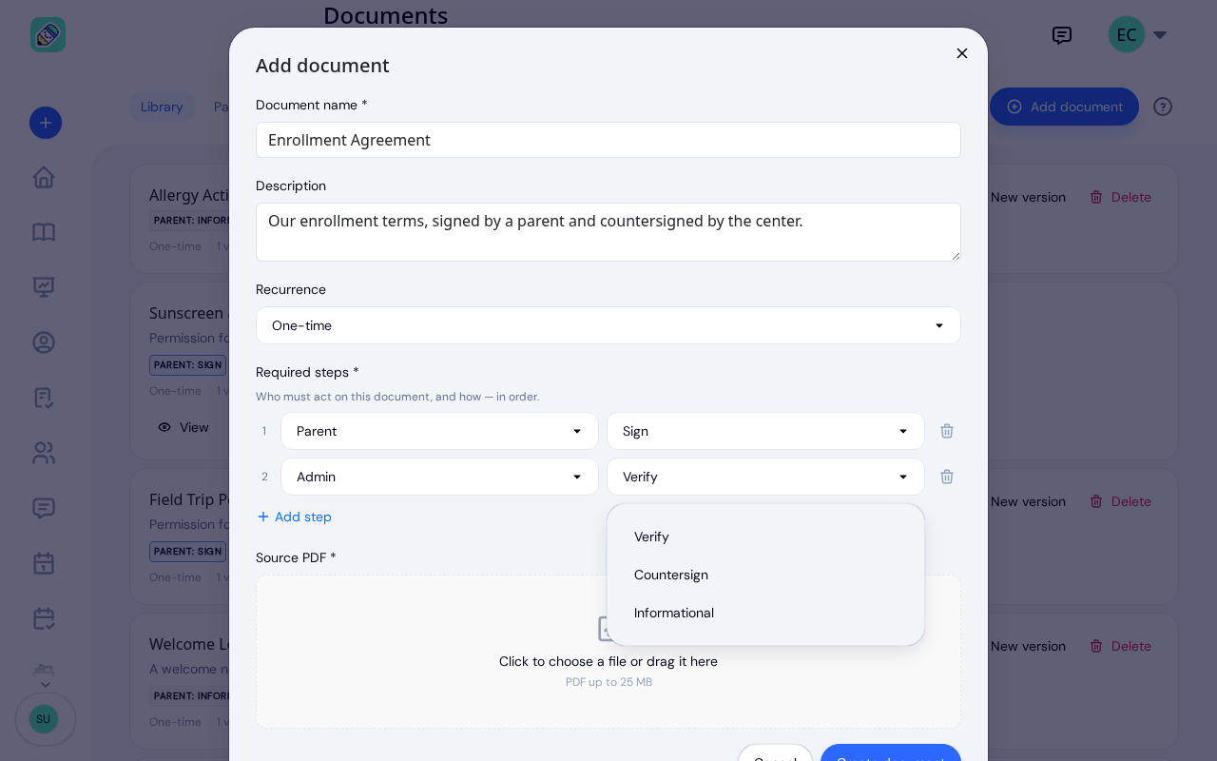The width and height of the screenshot is (1217, 761).
Task: Open the Recurrence dropdown
Action: 608,325
